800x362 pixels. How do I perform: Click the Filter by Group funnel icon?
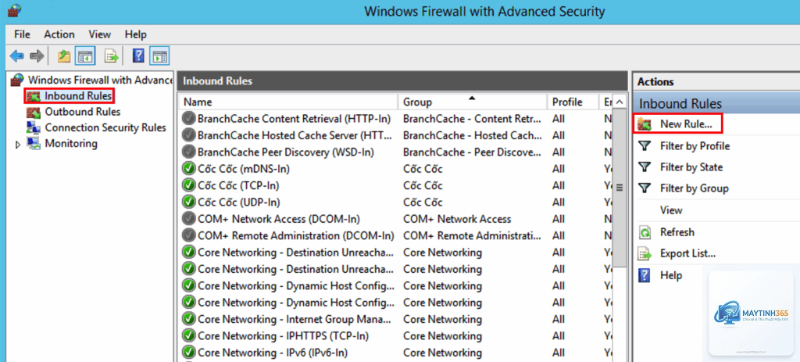[x=645, y=188]
